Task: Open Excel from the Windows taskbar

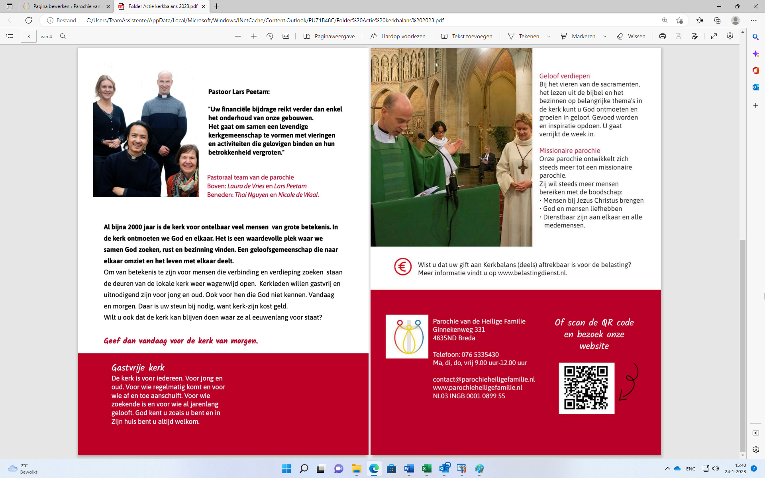Action: 426,468
